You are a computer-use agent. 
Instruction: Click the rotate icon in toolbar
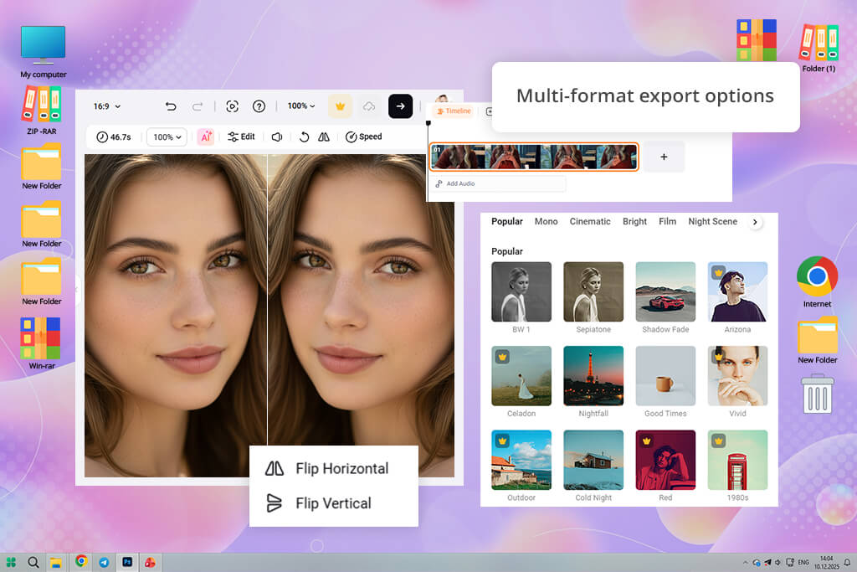(x=305, y=137)
